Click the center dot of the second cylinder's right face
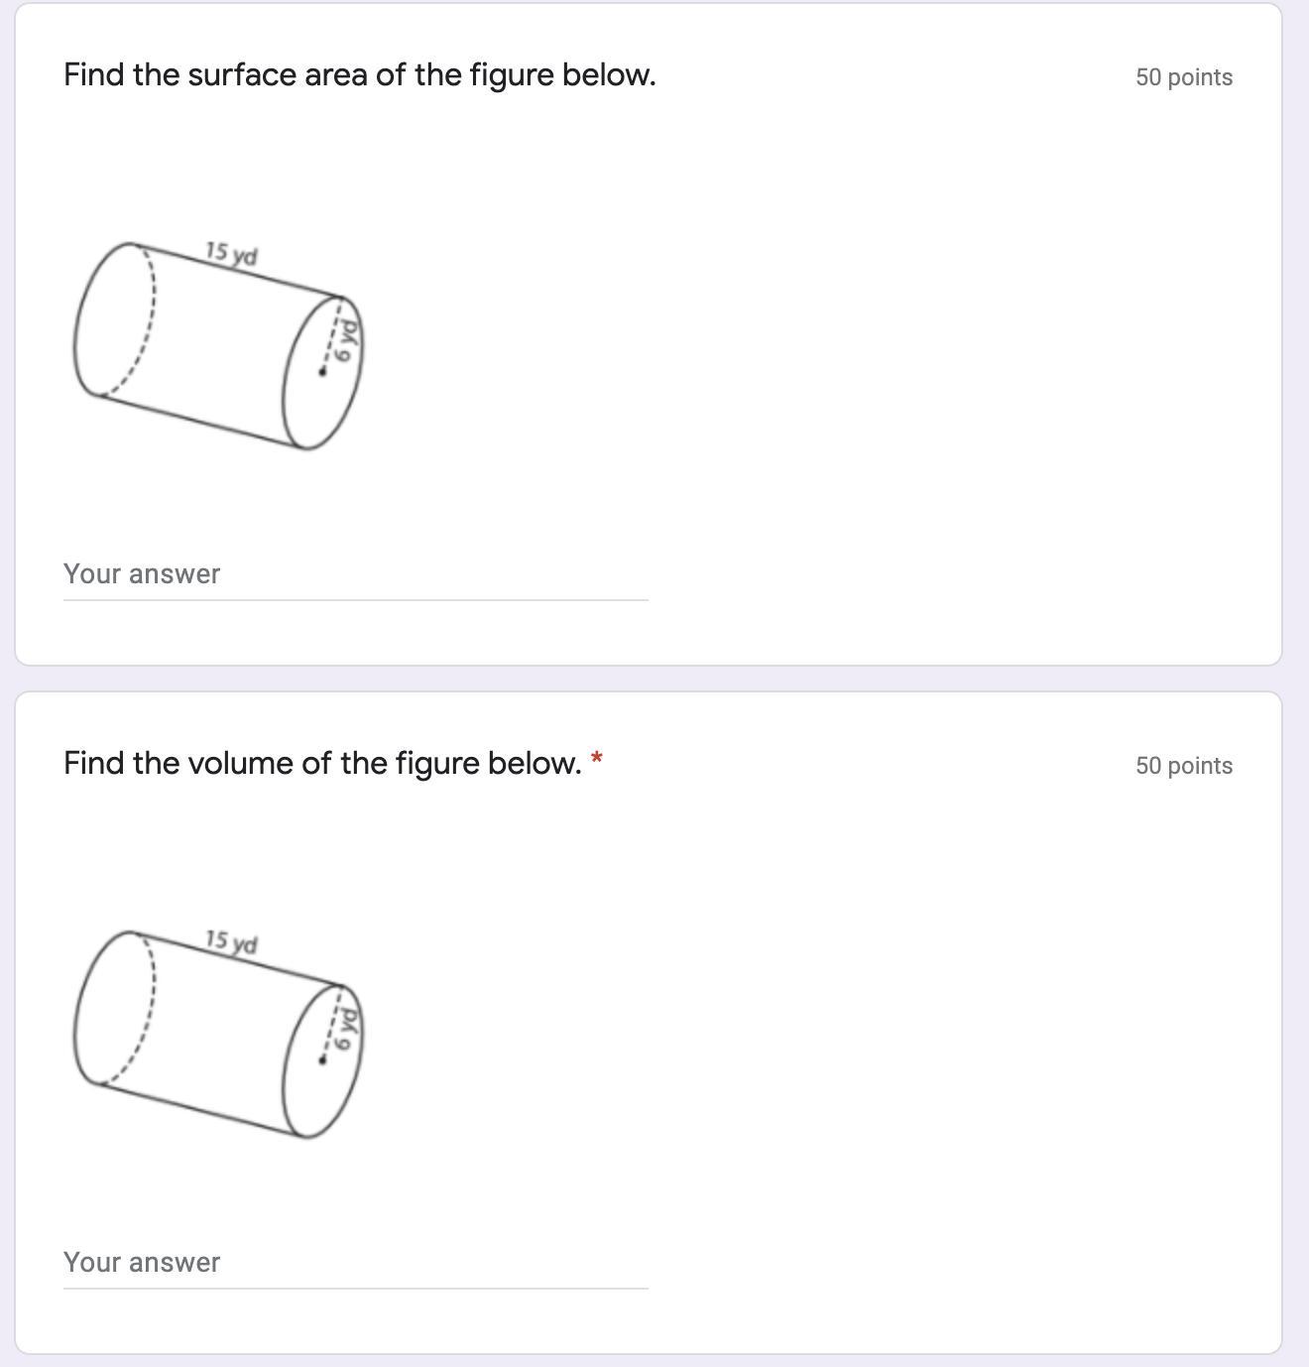This screenshot has height=1367, width=1309. (322, 1060)
